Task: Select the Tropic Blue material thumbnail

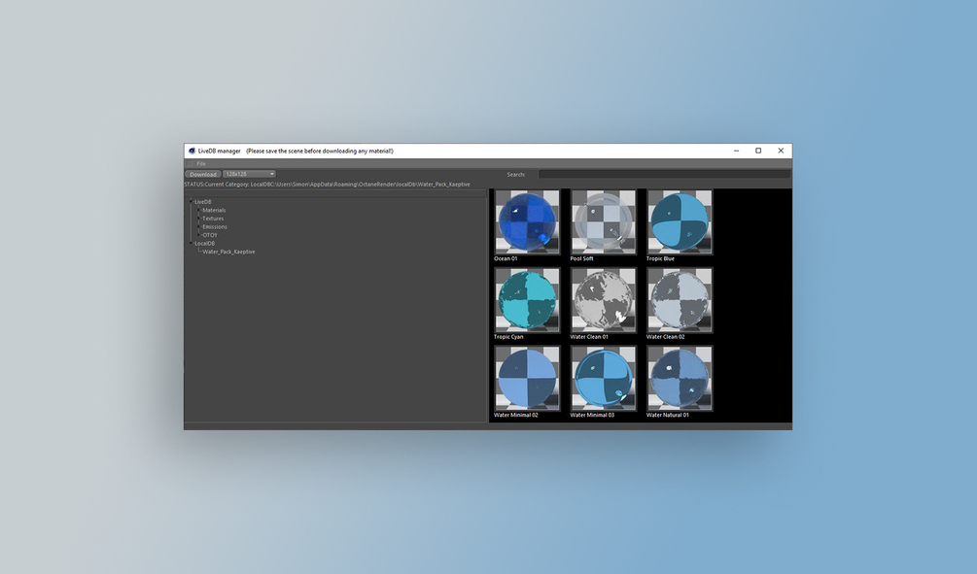Action: (680, 221)
